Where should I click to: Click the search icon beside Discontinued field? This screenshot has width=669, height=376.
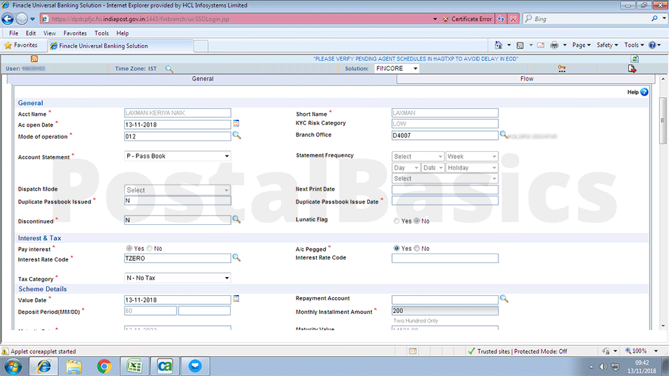tap(236, 219)
